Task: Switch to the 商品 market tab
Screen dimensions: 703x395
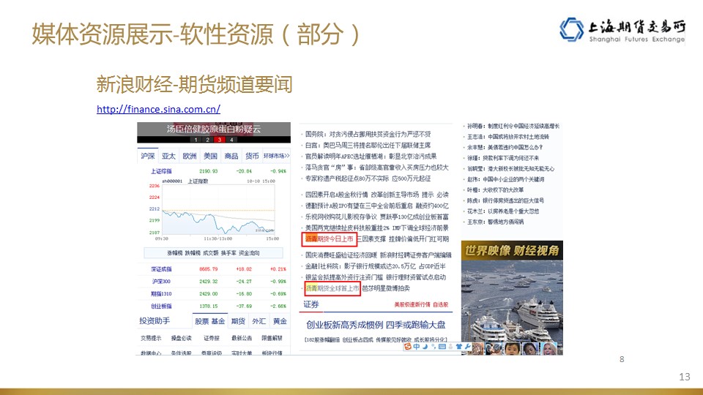Action: coord(231,156)
